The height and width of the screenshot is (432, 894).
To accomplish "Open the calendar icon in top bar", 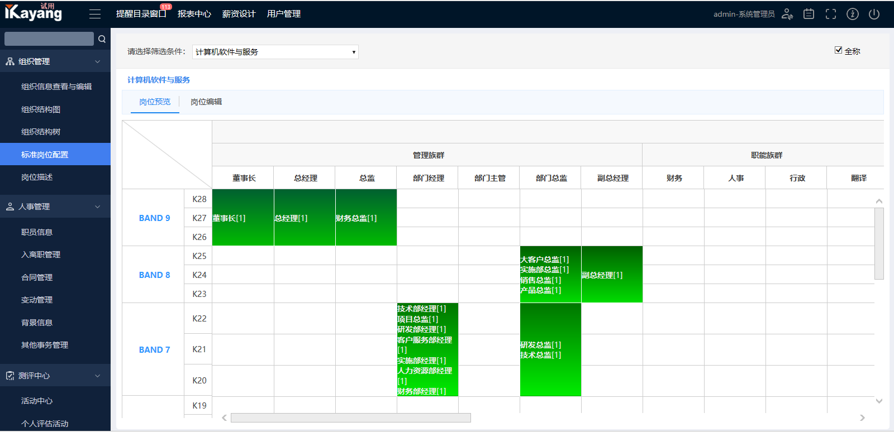I will [x=809, y=14].
